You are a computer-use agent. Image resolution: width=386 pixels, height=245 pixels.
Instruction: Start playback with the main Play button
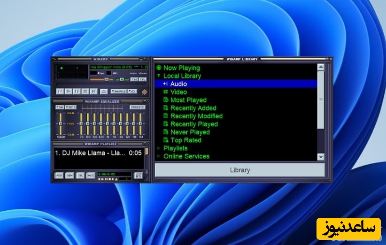click(69, 92)
